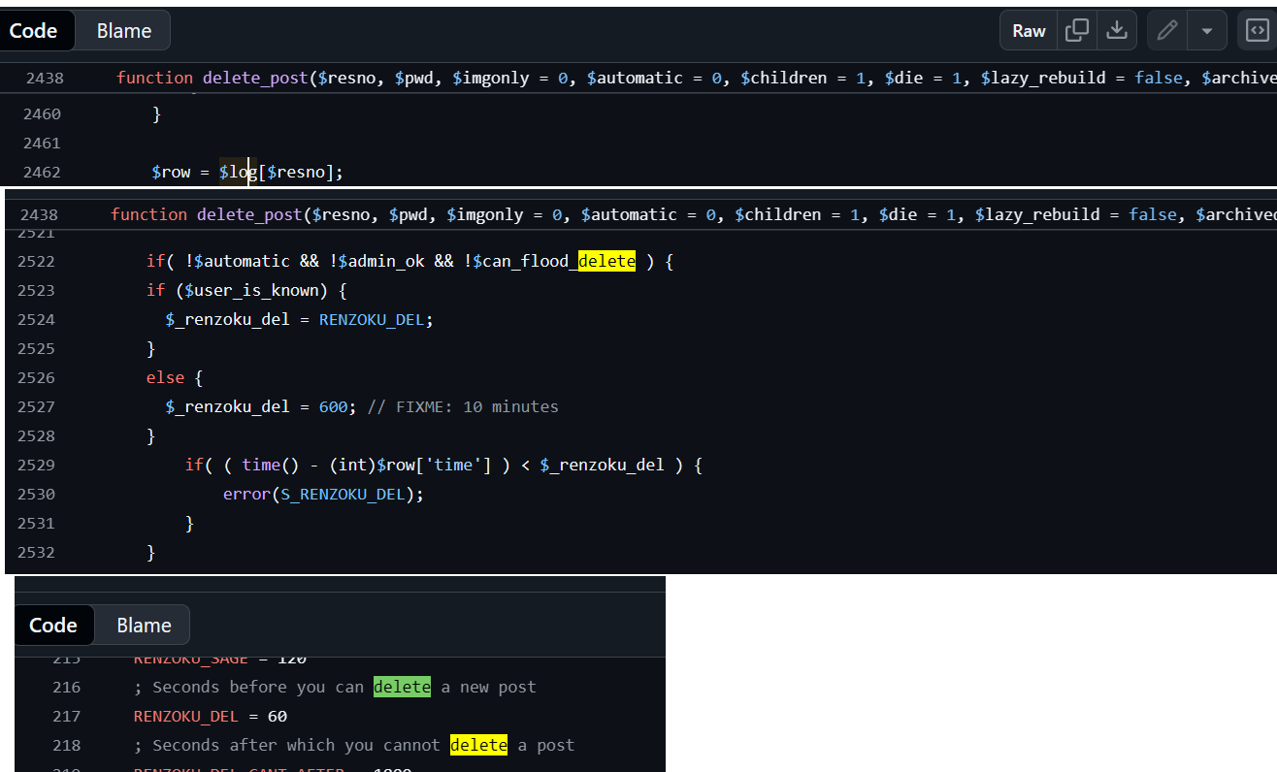The height and width of the screenshot is (772, 1277).
Task: Select the Code tab above the RENZOKU settings
Action: [53, 626]
